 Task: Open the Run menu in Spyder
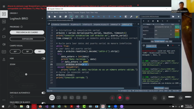coord(66,12)
